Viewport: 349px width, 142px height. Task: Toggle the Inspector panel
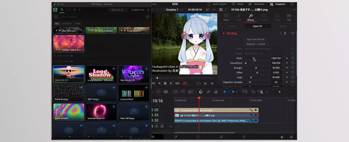(277, 4)
